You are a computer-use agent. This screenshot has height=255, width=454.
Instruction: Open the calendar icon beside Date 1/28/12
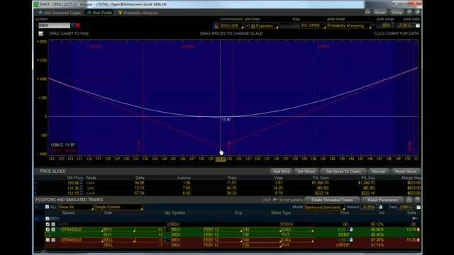pyautogui.click(x=419, y=207)
